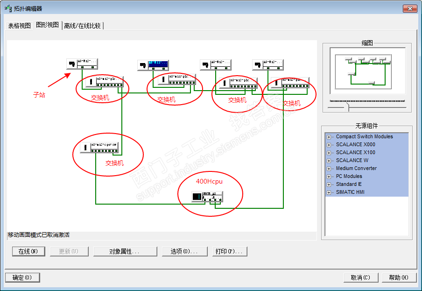Select SCALANCE W in the list

(x=352, y=160)
